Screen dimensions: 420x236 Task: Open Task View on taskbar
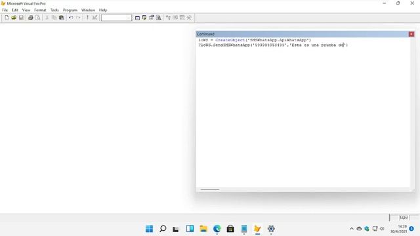click(x=176, y=229)
